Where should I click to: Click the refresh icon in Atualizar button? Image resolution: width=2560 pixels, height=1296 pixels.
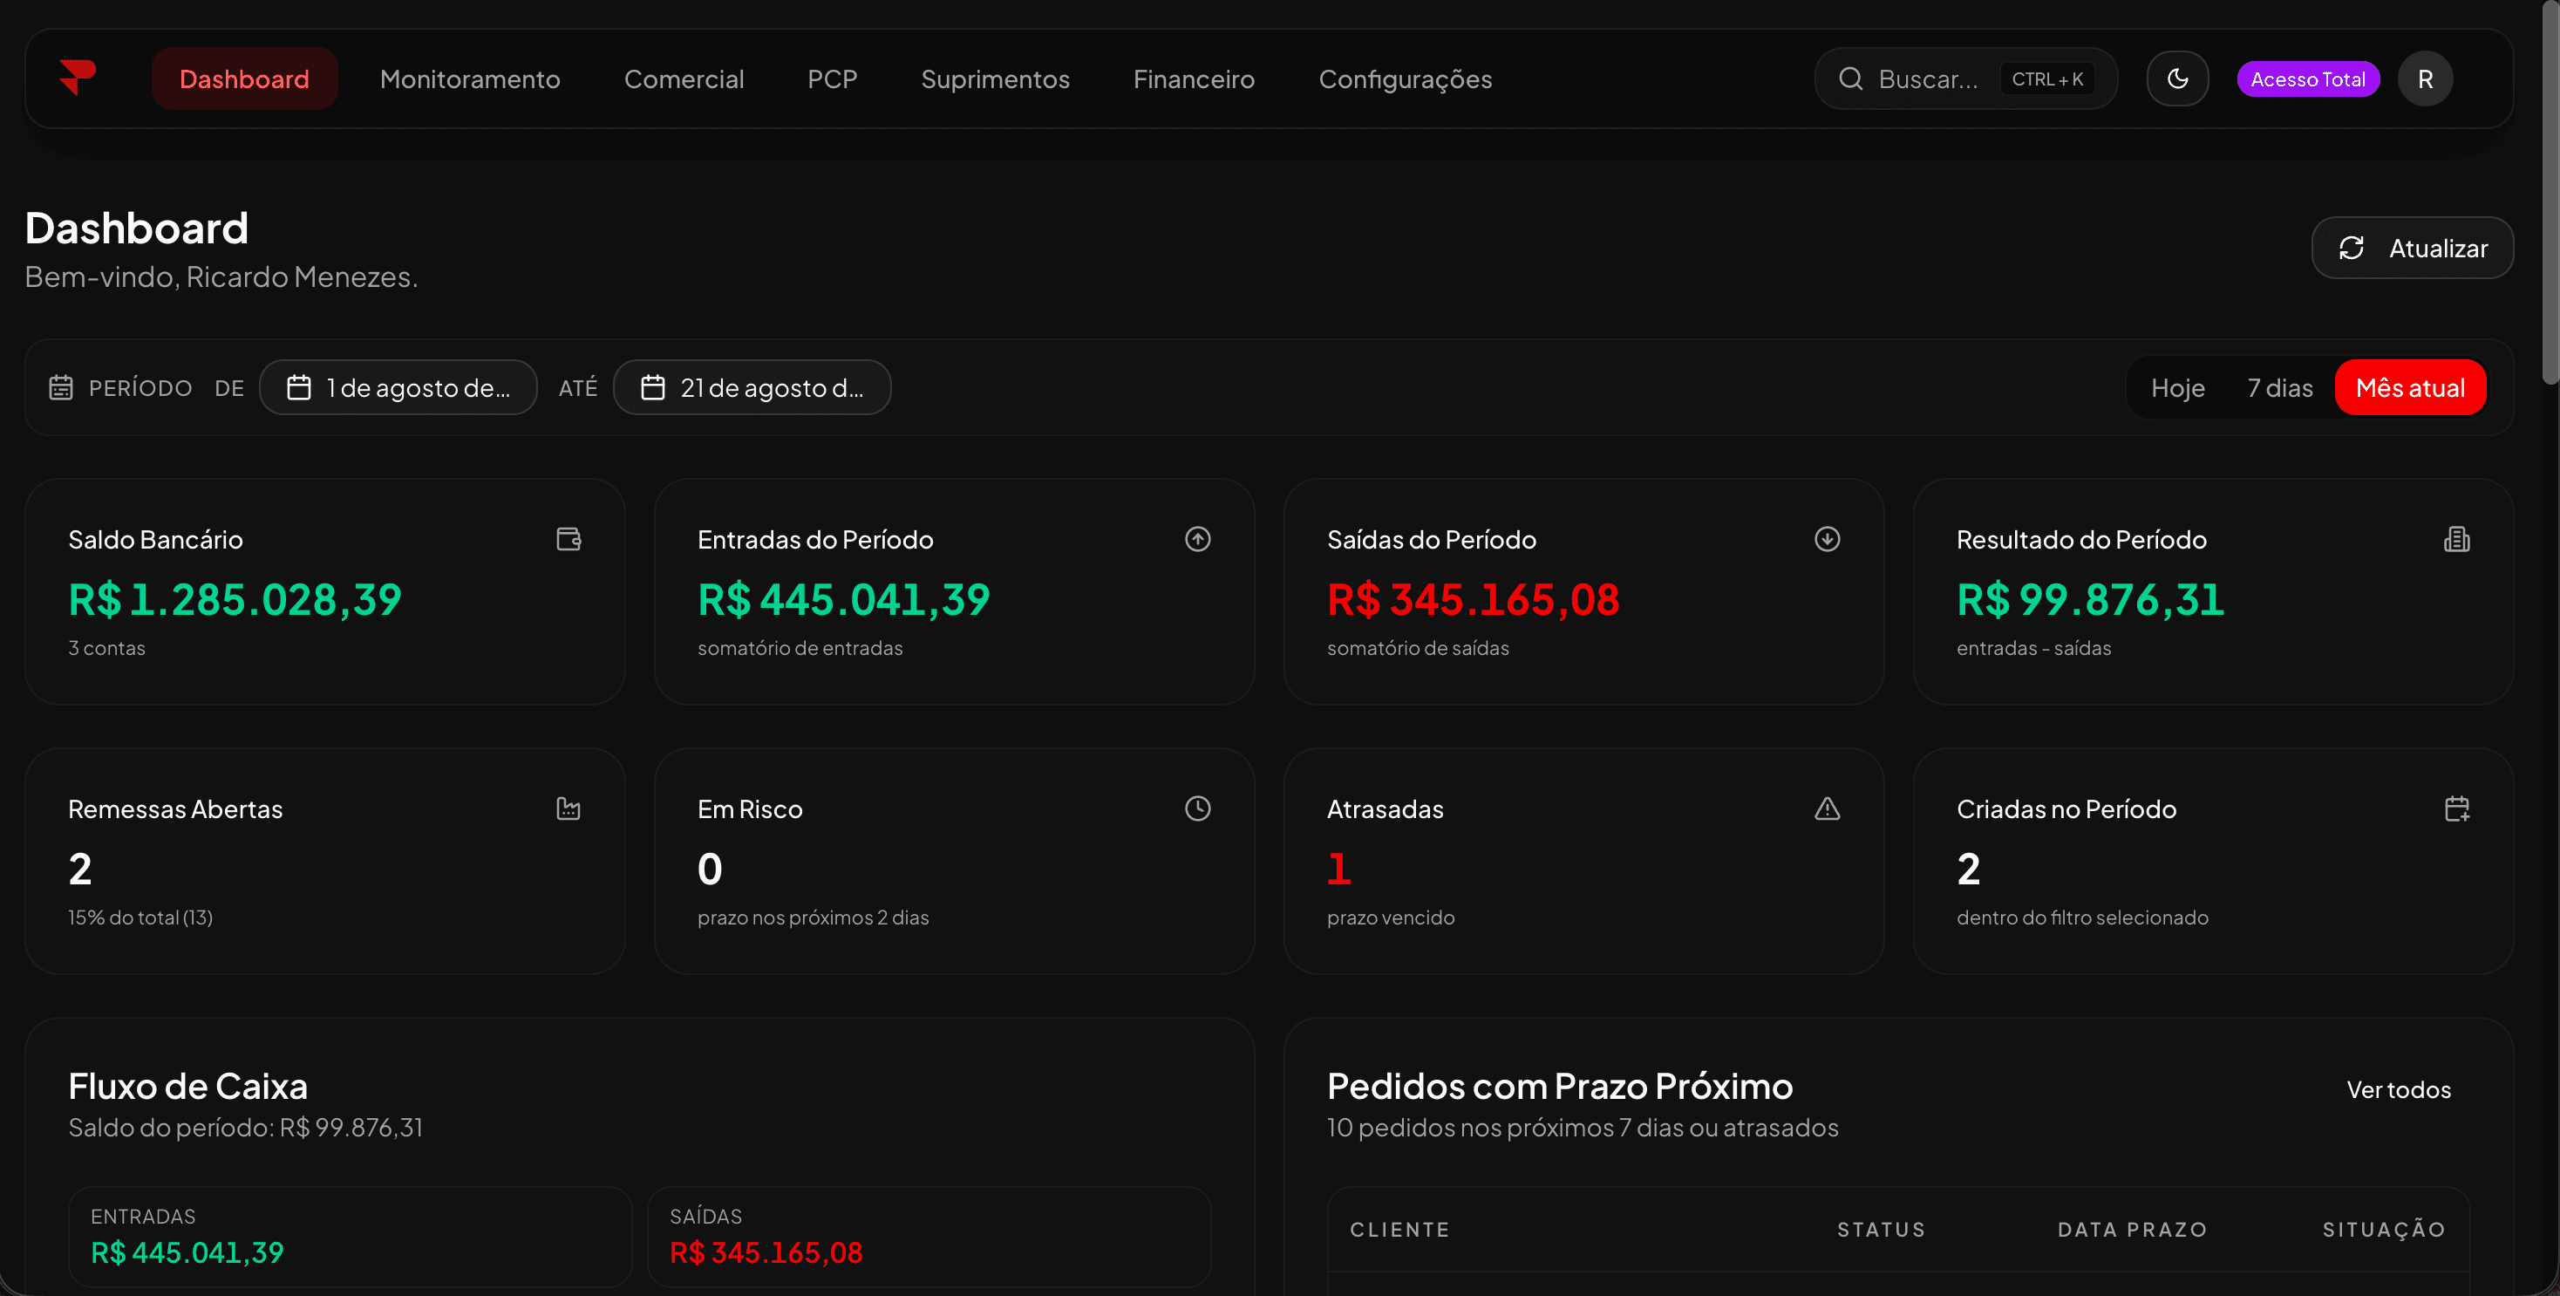pyautogui.click(x=2351, y=248)
